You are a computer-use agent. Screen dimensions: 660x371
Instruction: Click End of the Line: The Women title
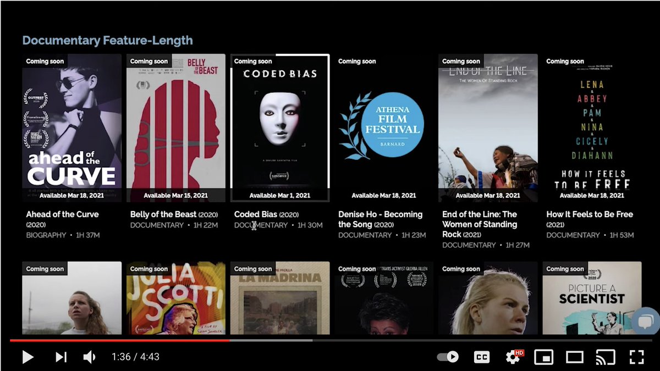[480, 224]
